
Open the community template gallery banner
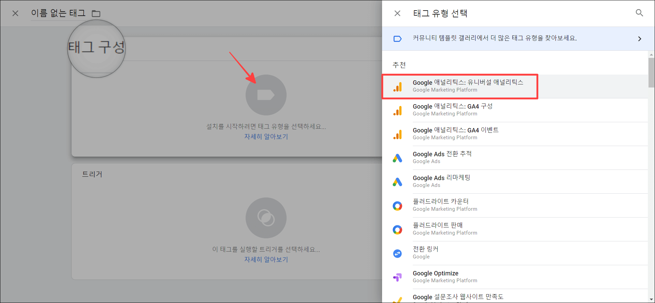click(x=518, y=38)
